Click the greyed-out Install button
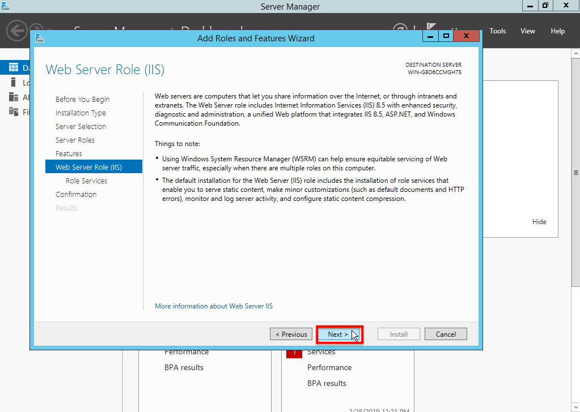 (399, 334)
